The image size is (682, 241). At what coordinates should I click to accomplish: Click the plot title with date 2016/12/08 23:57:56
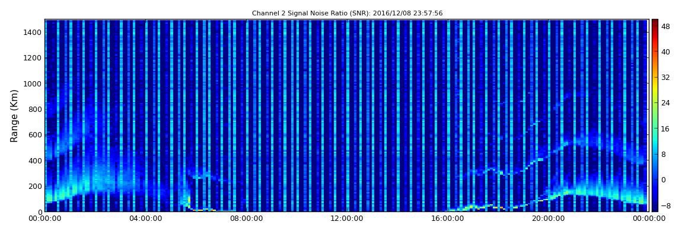pyautogui.click(x=347, y=13)
